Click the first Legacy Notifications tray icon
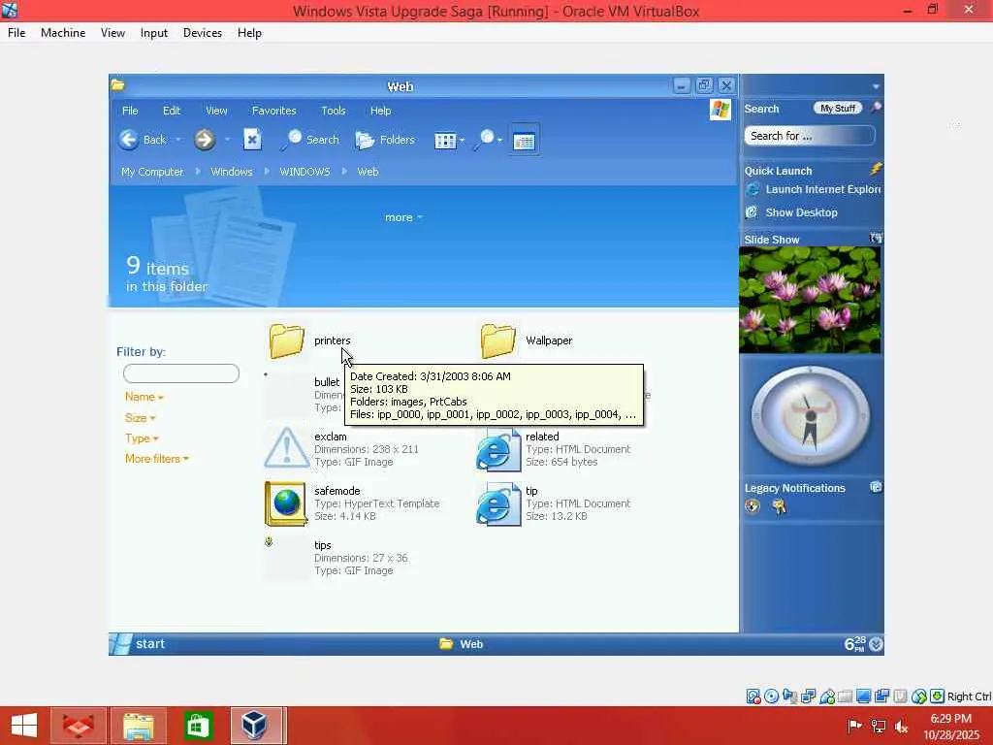The height and width of the screenshot is (745, 993). pos(753,506)
